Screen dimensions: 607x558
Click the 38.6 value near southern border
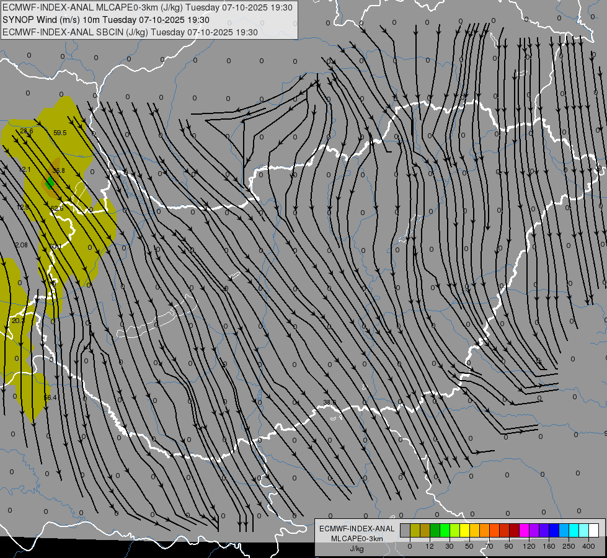pos(329,403)
